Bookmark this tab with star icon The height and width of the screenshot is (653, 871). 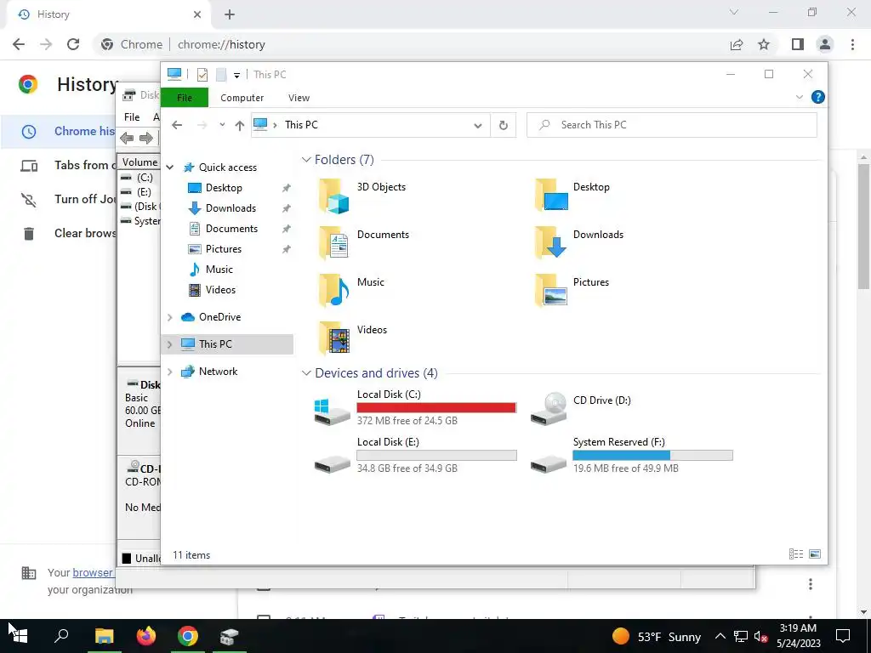click(x=764, y=44)
